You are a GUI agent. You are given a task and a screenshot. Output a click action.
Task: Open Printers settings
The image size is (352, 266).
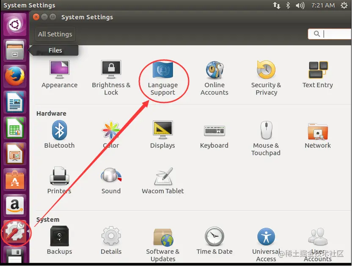coord(60,180)
